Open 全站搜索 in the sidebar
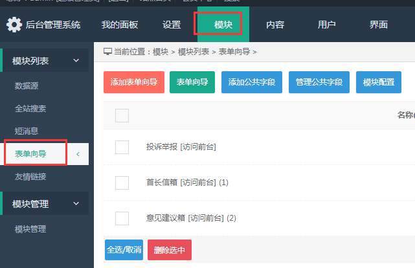This screenshot has width=415, height=268. [30, 109]
